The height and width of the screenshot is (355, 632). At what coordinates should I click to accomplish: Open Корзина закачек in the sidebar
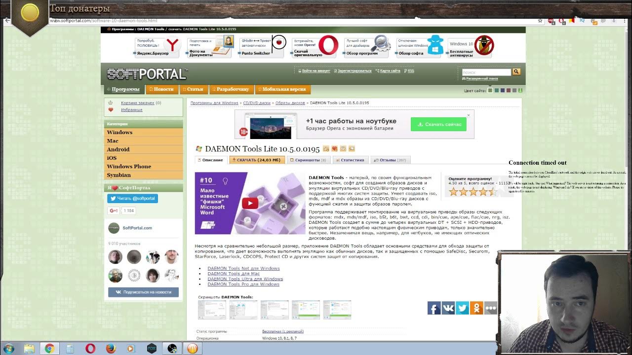[137, 103]
